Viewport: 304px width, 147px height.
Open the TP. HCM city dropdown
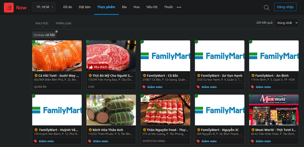point(44,7)
